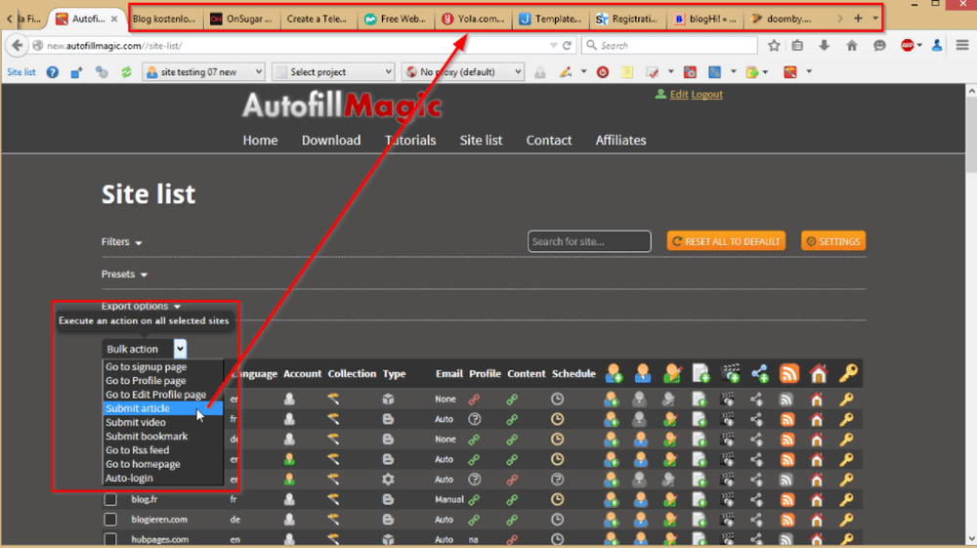Toggle the Bulk action dropdown arrow
Image resolution: width=977 pixels, height=548 pixels.
click(180, 349)
